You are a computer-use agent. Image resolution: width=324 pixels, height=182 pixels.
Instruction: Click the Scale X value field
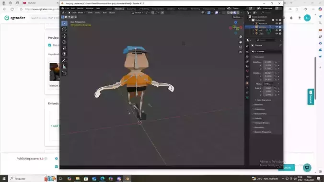point(268,88)
